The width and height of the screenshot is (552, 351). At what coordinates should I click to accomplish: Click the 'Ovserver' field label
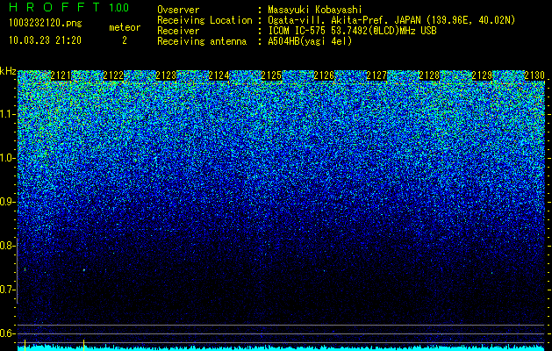178,10
